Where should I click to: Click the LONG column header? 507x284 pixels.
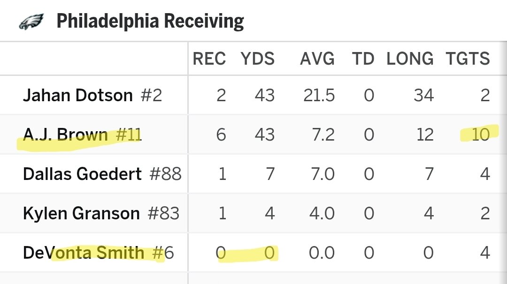click(410, 59)
